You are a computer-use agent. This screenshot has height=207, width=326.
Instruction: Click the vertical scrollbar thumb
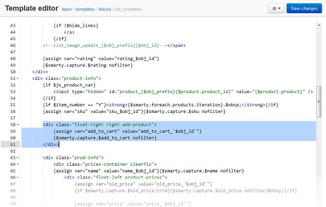pos(319,102)
